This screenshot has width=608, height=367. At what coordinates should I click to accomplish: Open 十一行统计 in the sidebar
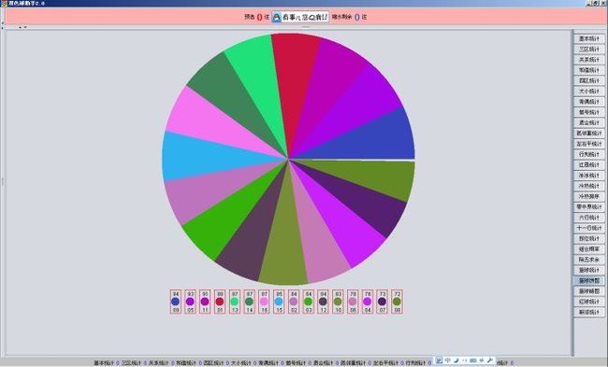[588, 228]
